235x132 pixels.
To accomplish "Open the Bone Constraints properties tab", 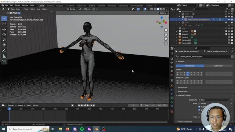I will (172, 106).
